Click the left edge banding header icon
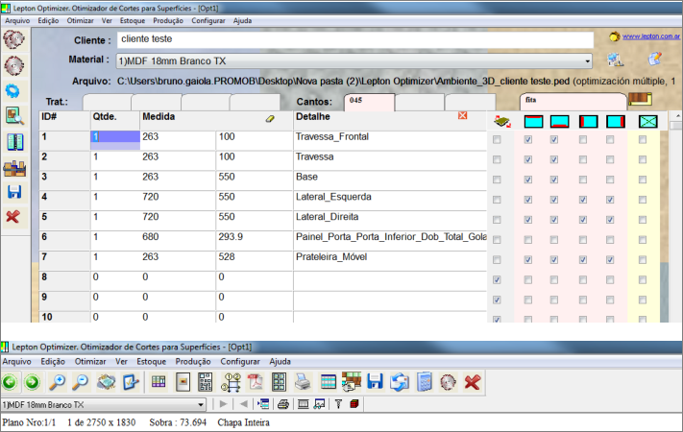The width and height of the screenshot is (683, 432). 589,122
